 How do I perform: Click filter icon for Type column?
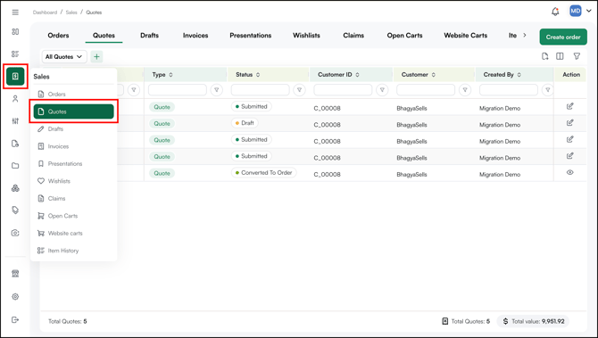(217, 90)
